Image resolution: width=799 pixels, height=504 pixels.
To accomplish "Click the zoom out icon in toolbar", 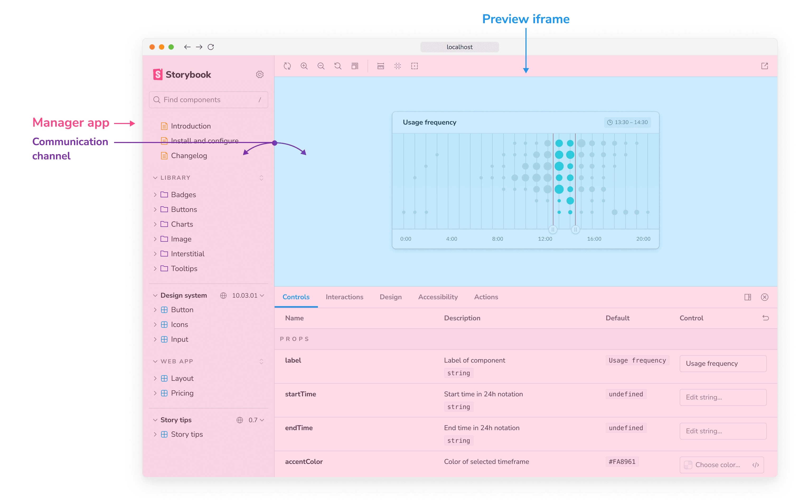I will pyautogui.click(x=321, y=66).
